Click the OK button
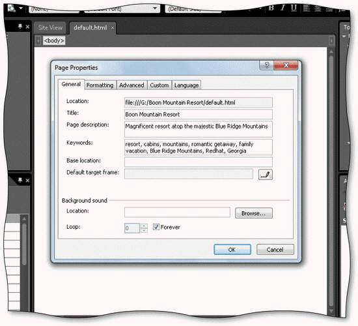 point(232,249)
